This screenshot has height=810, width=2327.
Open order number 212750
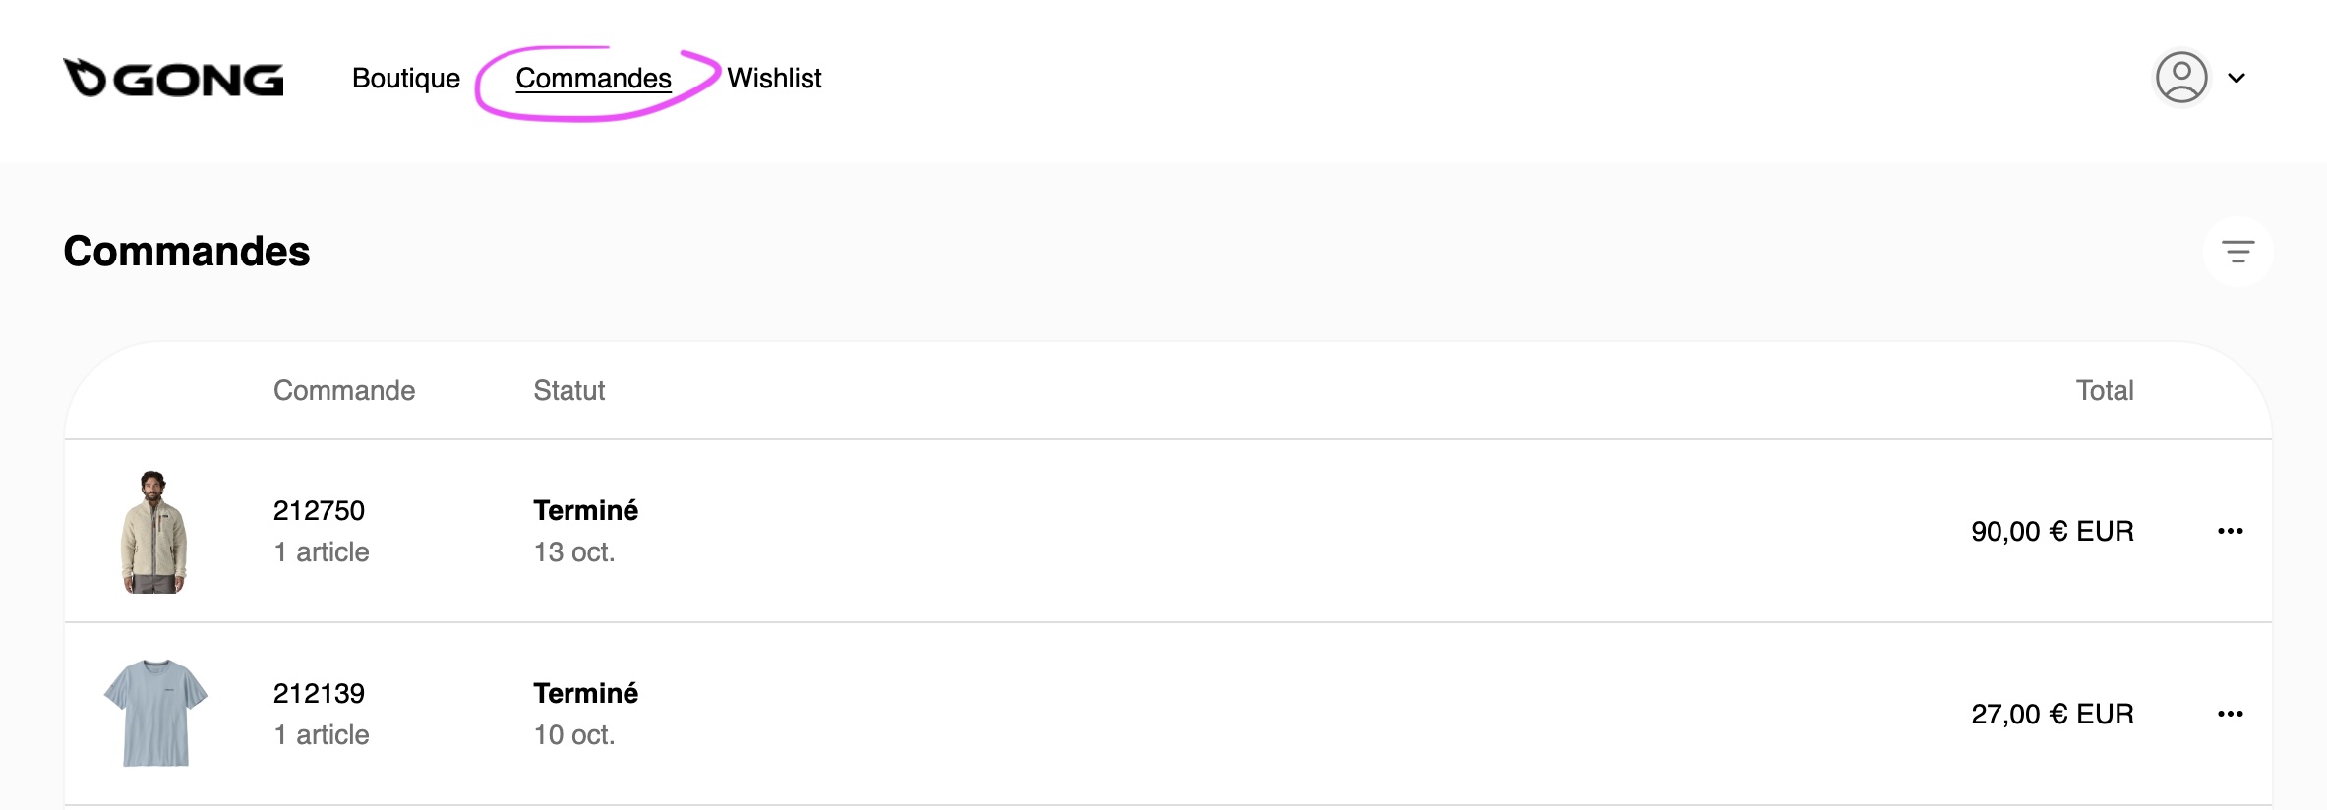click(x=319, y=511)
